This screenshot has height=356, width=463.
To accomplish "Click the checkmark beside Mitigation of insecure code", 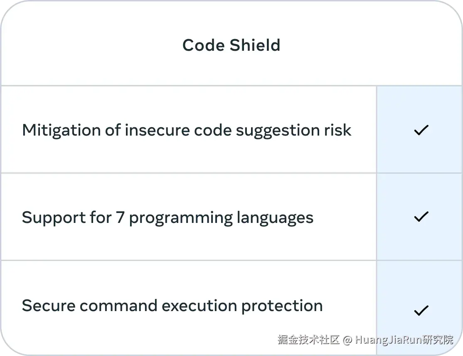I will click(x=421, y=130).
